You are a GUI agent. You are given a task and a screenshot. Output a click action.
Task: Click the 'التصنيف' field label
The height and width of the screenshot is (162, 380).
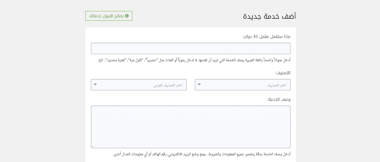(x=283, y=73)
